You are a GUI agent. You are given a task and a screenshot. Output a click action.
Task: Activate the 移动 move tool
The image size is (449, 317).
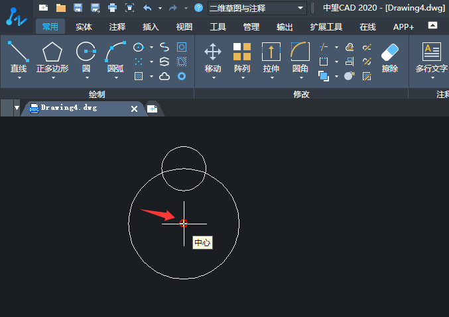213,57
